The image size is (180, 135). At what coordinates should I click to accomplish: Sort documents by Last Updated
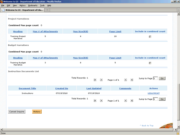[94, 88]
